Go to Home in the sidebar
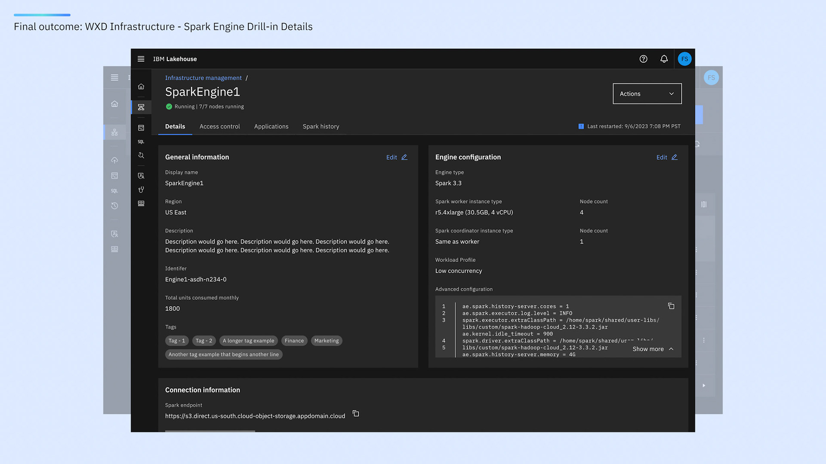This screenshot has height=464, width=826. click(x=141, y=86)
